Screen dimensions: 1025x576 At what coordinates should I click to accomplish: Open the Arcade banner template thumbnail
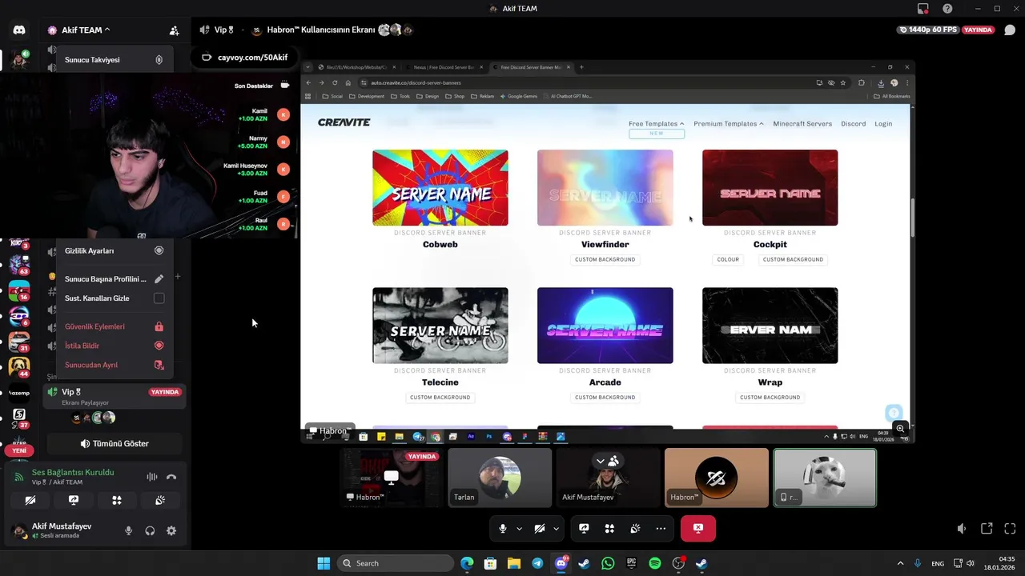click(605, 326)
